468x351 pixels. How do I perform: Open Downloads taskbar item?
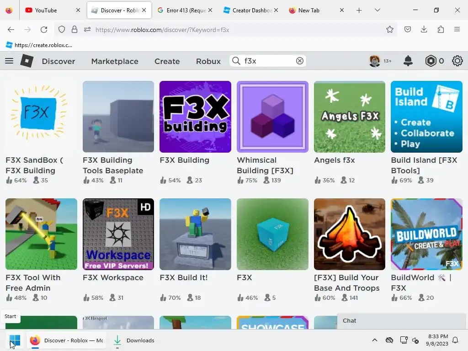(x=133, y=340)
